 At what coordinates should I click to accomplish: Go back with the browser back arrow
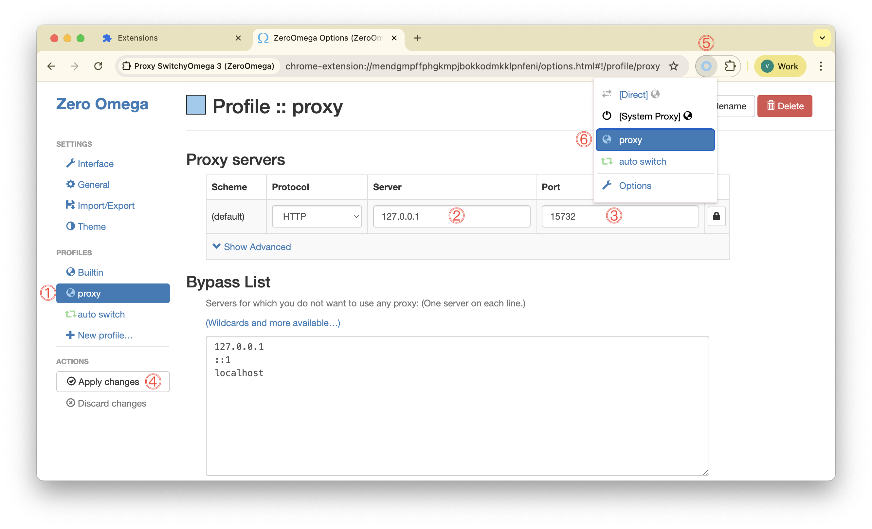click(51, 66)
